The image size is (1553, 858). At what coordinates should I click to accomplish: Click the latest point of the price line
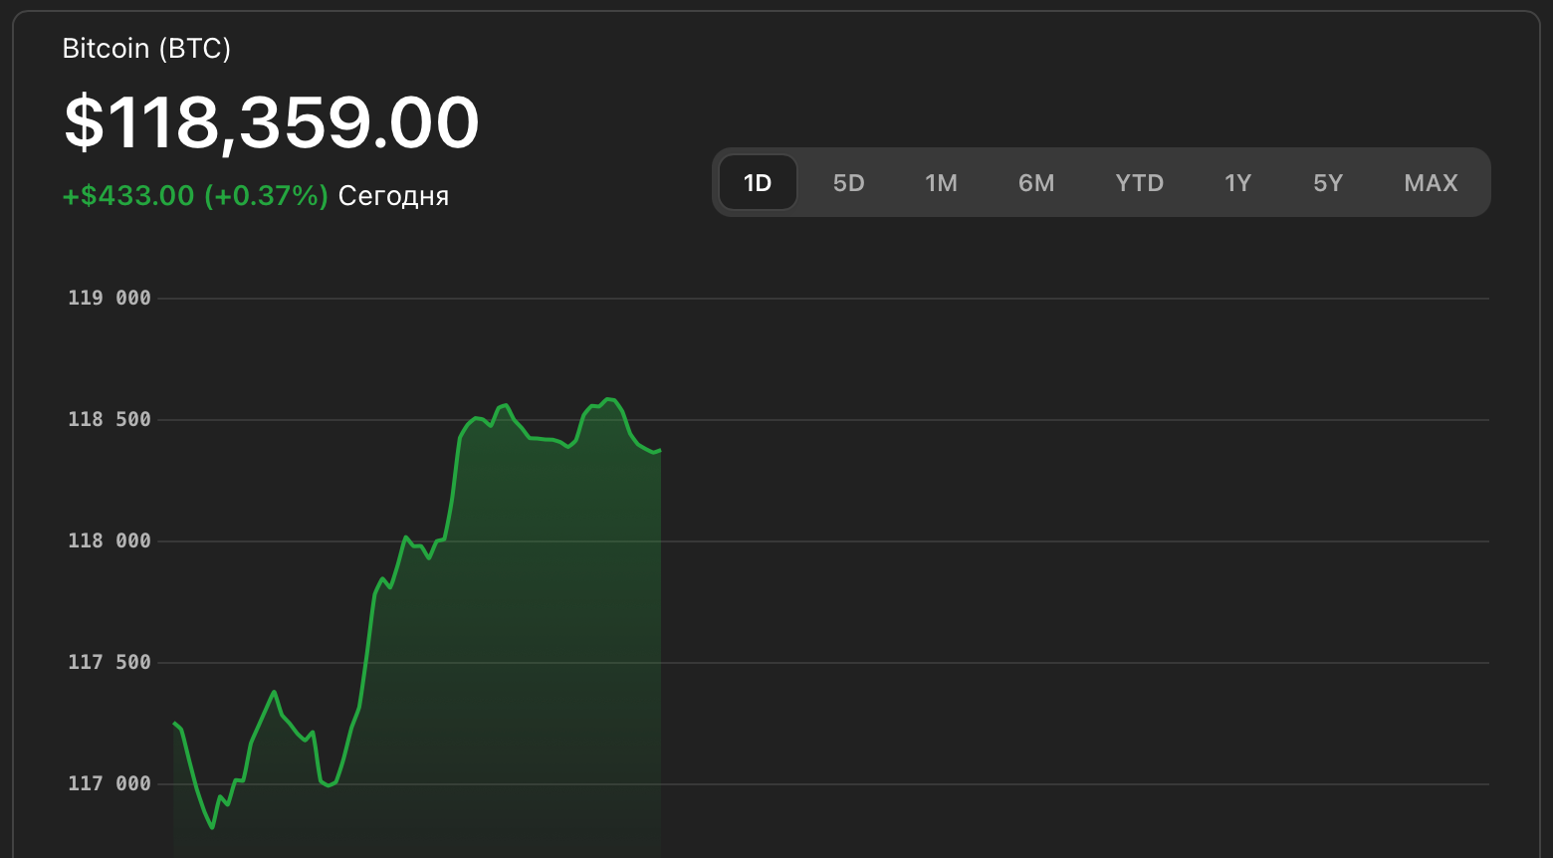(660, 450)
